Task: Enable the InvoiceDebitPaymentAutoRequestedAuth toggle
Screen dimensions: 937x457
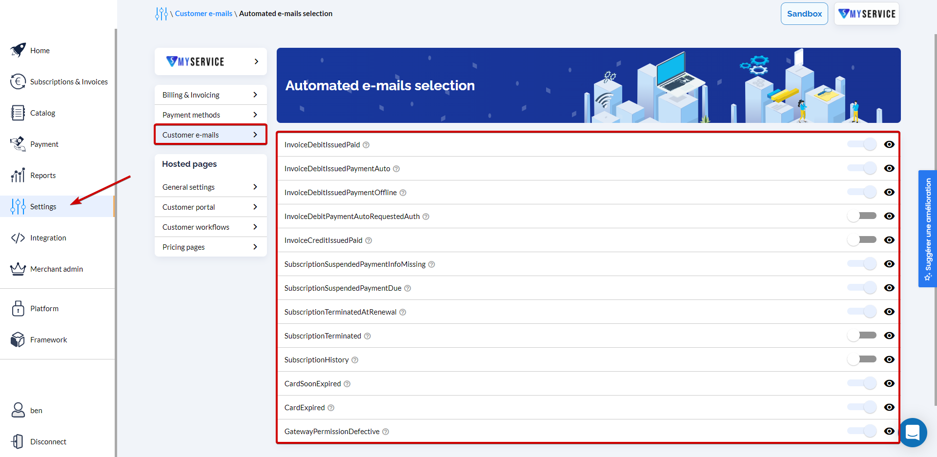Action: pyautogui.click(x=862, y=216)
